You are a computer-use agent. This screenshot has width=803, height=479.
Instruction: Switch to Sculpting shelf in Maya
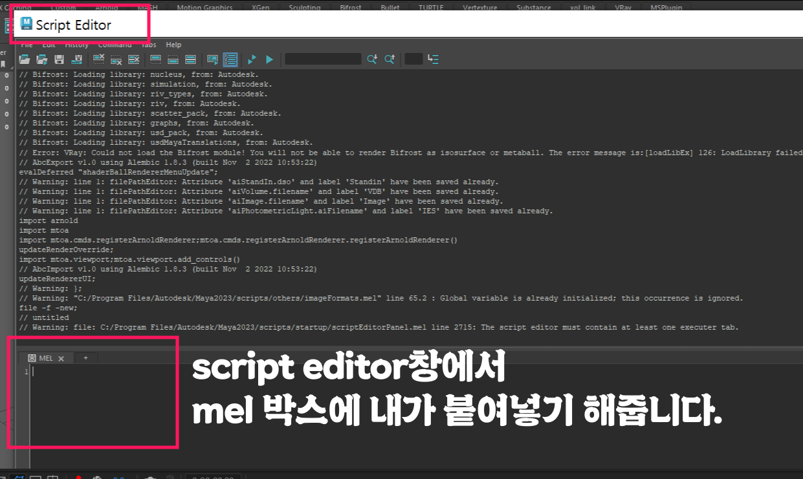tap(305, 8)
